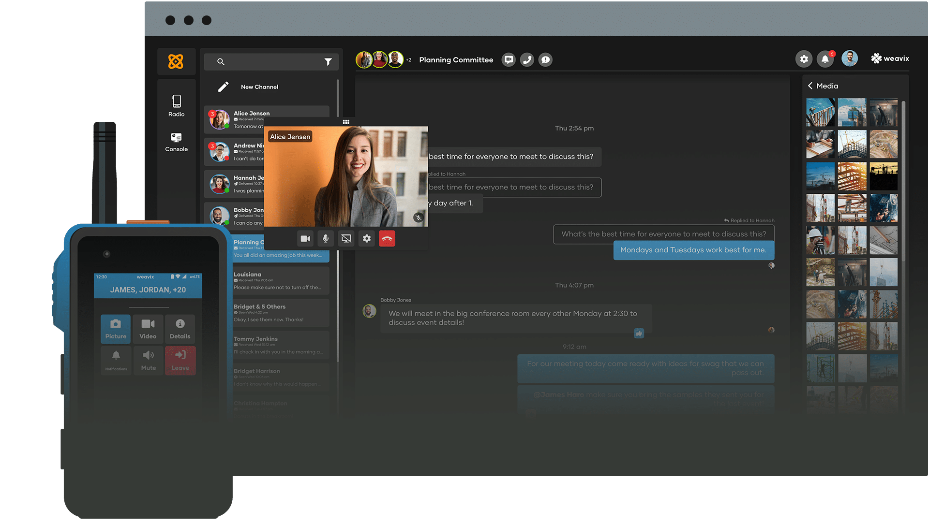
Task: Click the weavix logo in the top-left sidebar
Action: pos(177,61)
